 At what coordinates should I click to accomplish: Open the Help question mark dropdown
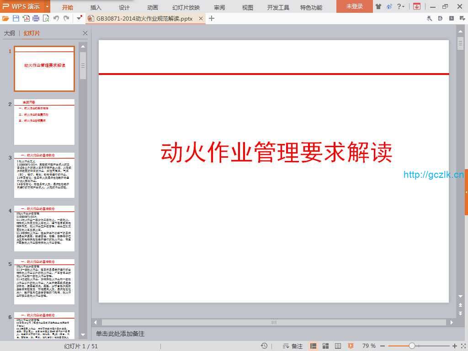400,6
